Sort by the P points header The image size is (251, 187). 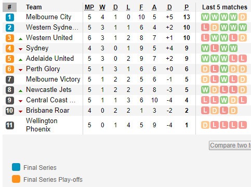point(187,7)
